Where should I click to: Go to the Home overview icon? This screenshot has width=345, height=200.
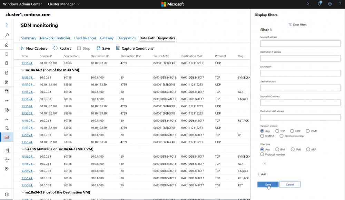[x=7, y=45]
